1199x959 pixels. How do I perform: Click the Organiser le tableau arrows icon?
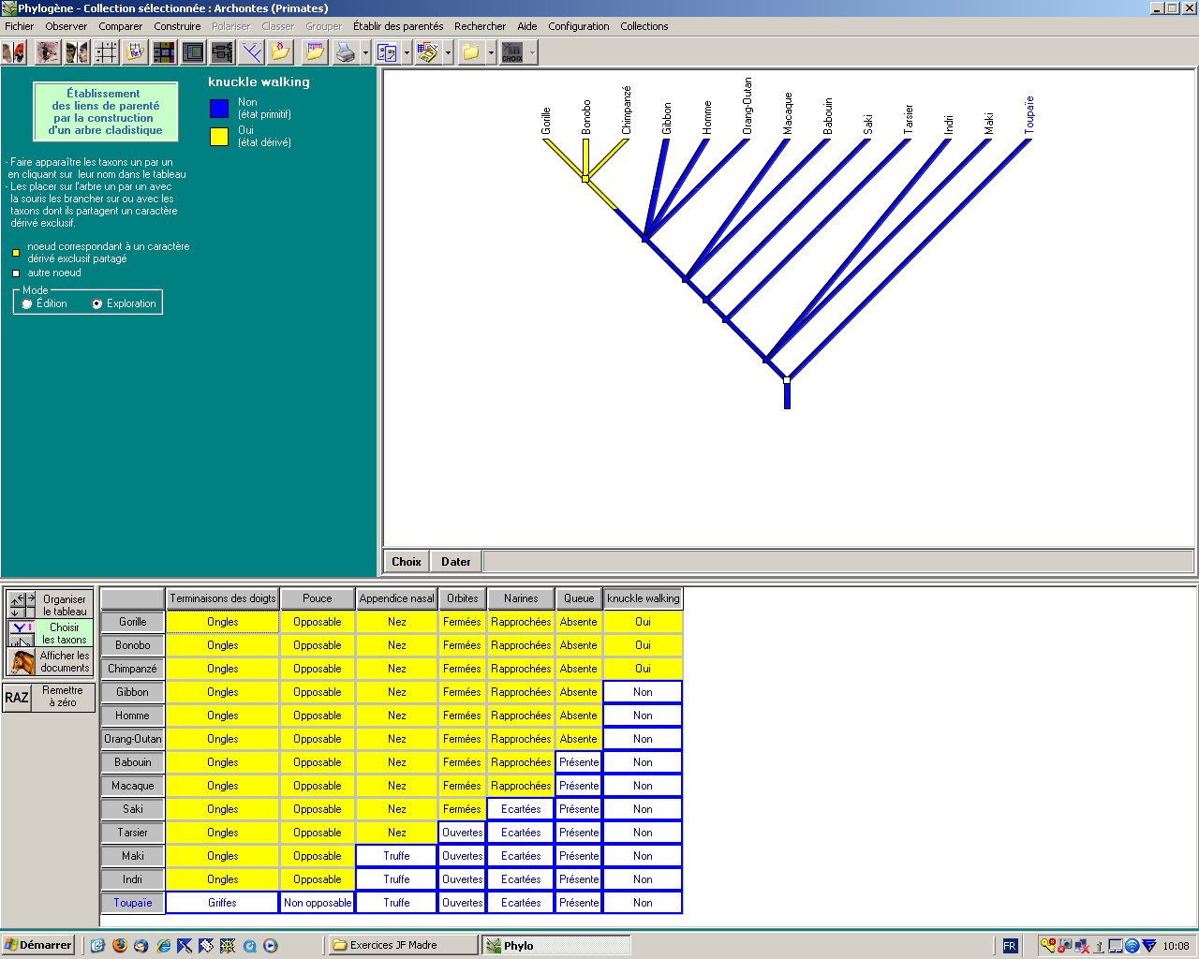(x=22, y=605)
